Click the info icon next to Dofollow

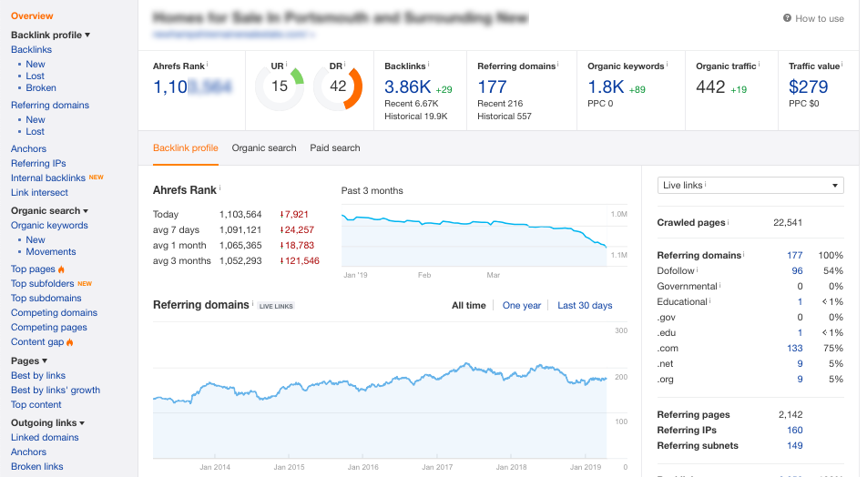point(698,269)
